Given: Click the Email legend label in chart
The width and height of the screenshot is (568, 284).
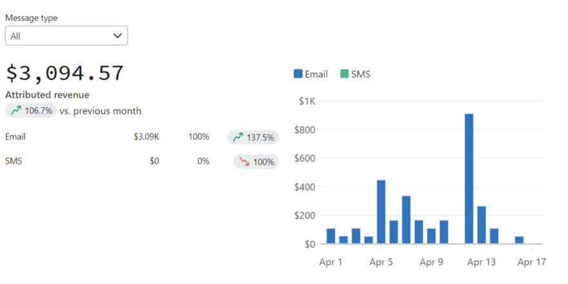Looking at the screenshot, I should 316,74.
